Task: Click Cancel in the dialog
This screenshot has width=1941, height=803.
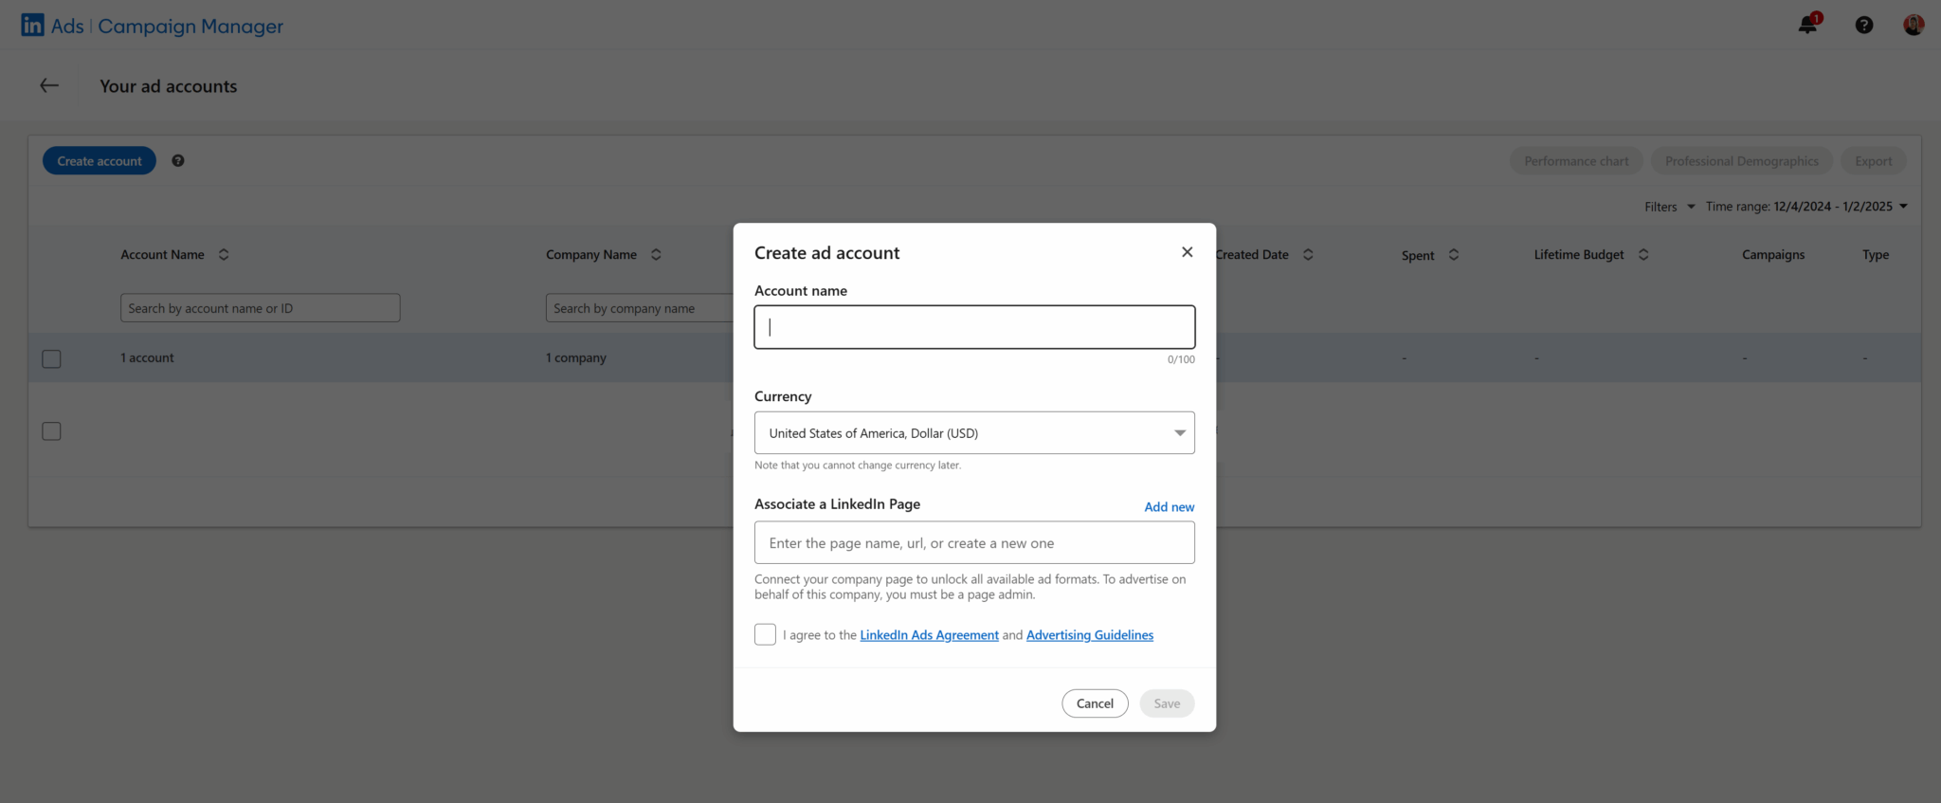Action: point(1095,703)
